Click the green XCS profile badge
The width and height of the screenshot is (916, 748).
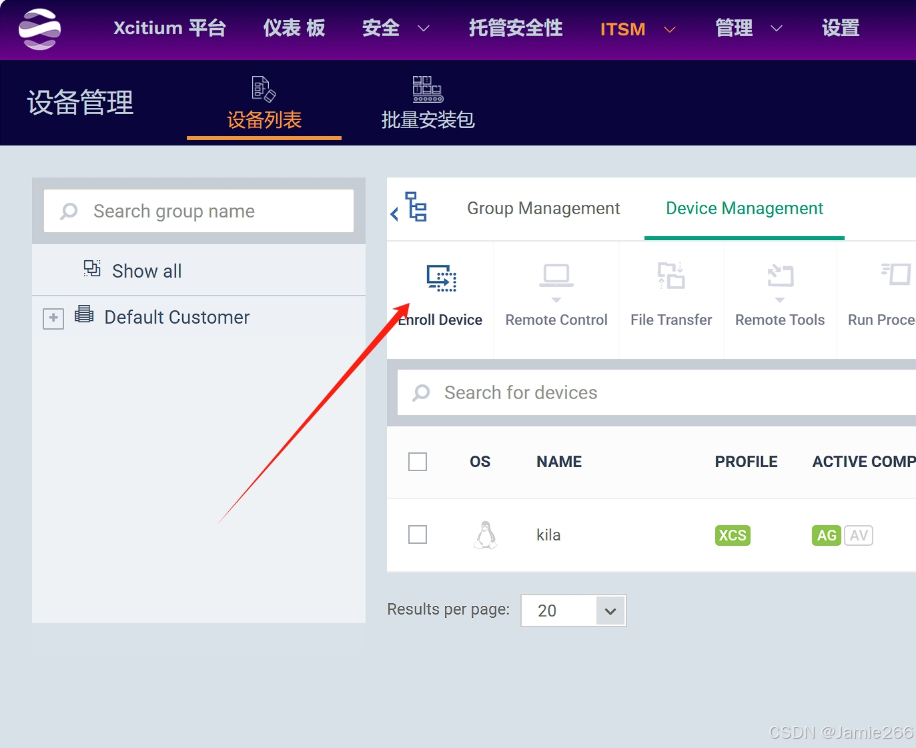(x=732, y=535)
